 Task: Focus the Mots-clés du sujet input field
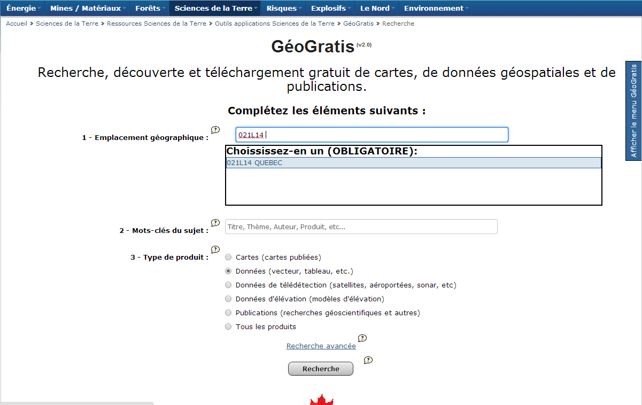(x=361, y=227)
